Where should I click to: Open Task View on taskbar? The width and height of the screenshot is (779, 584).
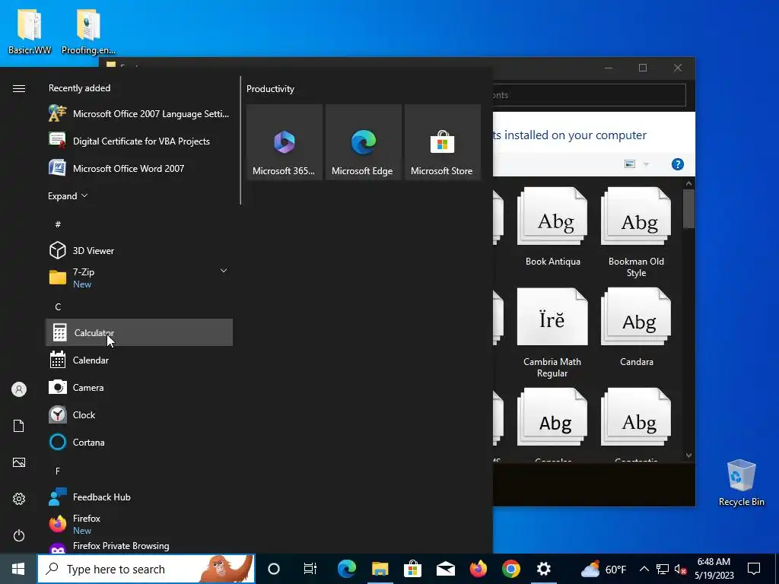pos(310,569)
